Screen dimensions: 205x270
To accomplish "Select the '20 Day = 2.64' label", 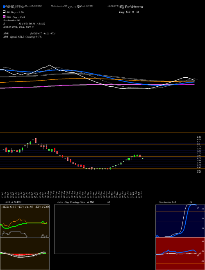I will (x=15, y=7).
